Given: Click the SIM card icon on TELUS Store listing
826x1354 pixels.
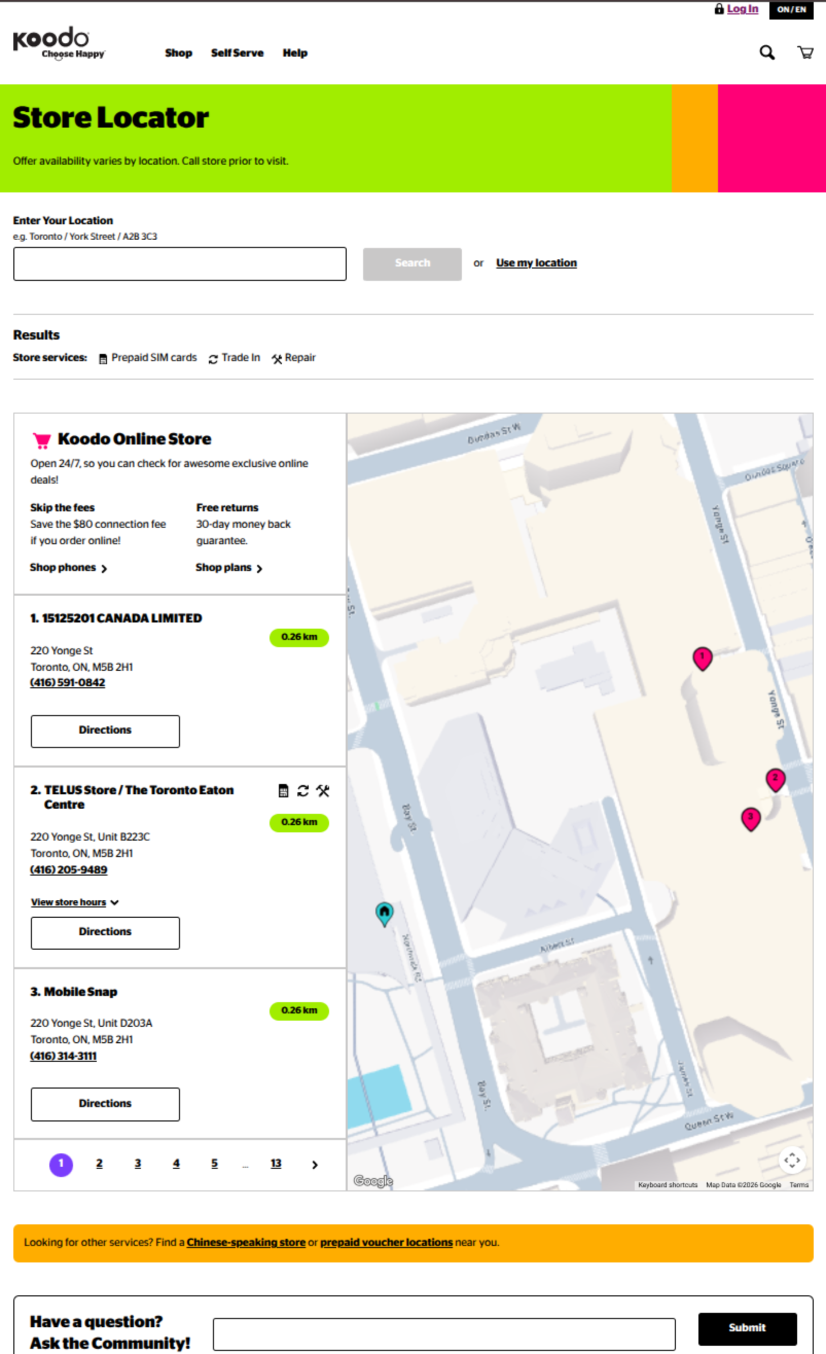Looking at the screenshot, I should (283, 792).
